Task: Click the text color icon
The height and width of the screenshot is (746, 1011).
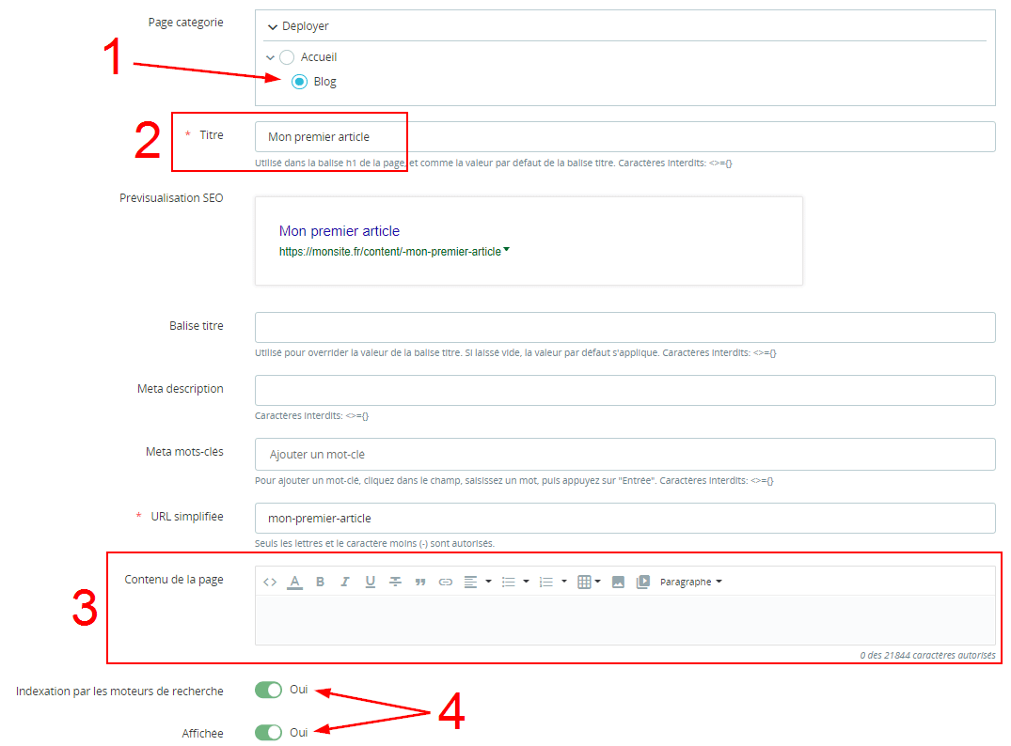Action: 294,583
